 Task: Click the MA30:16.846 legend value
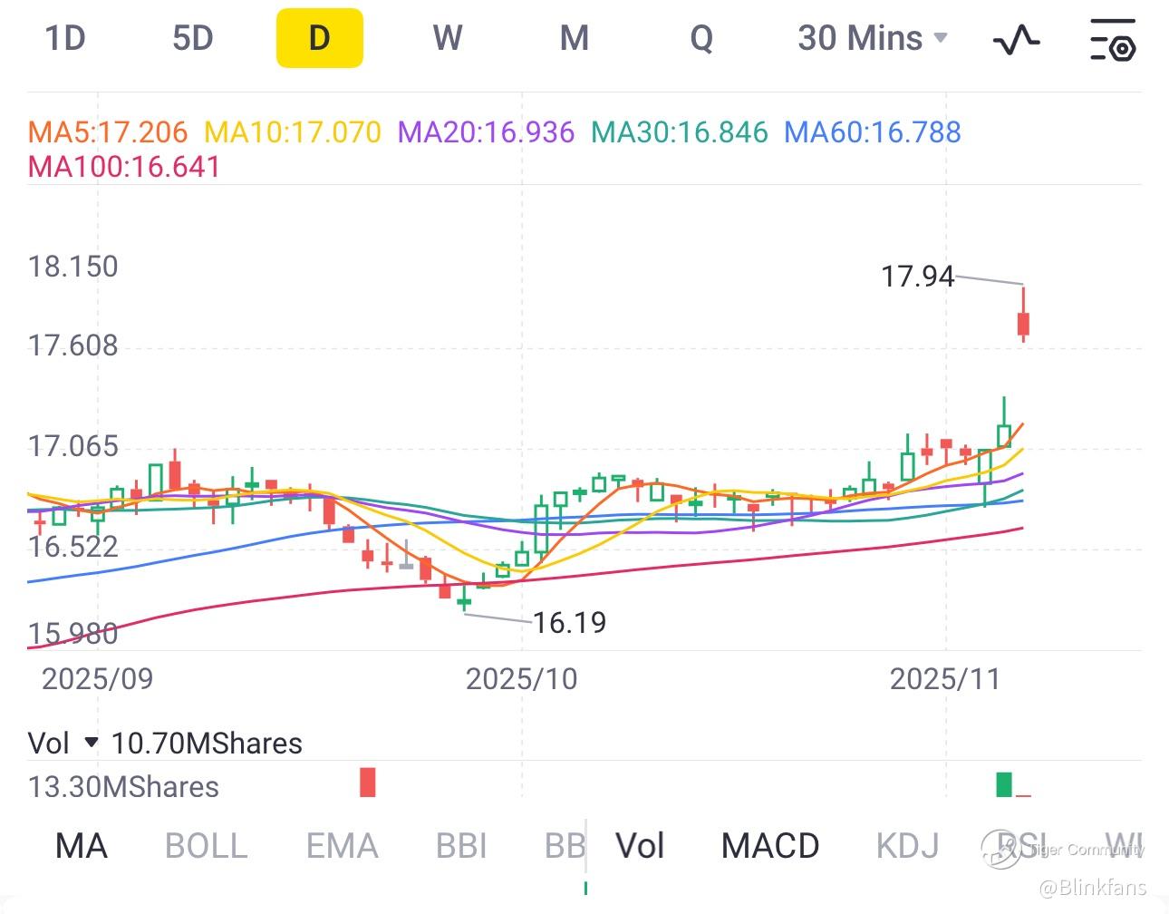[x=680, y=132]
